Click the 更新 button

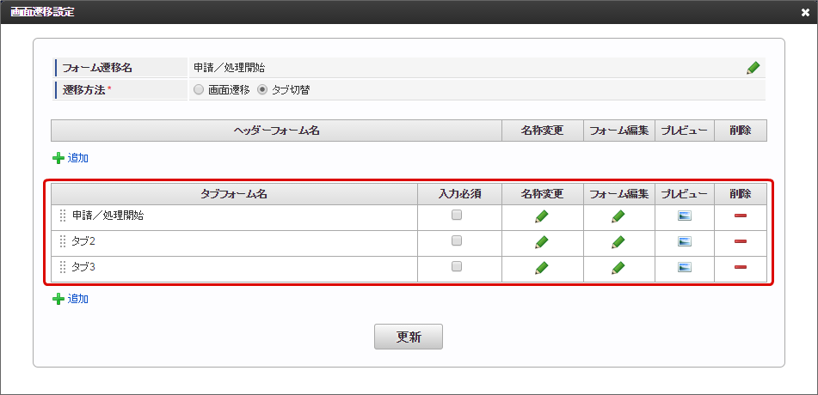[x=409, y=337]
